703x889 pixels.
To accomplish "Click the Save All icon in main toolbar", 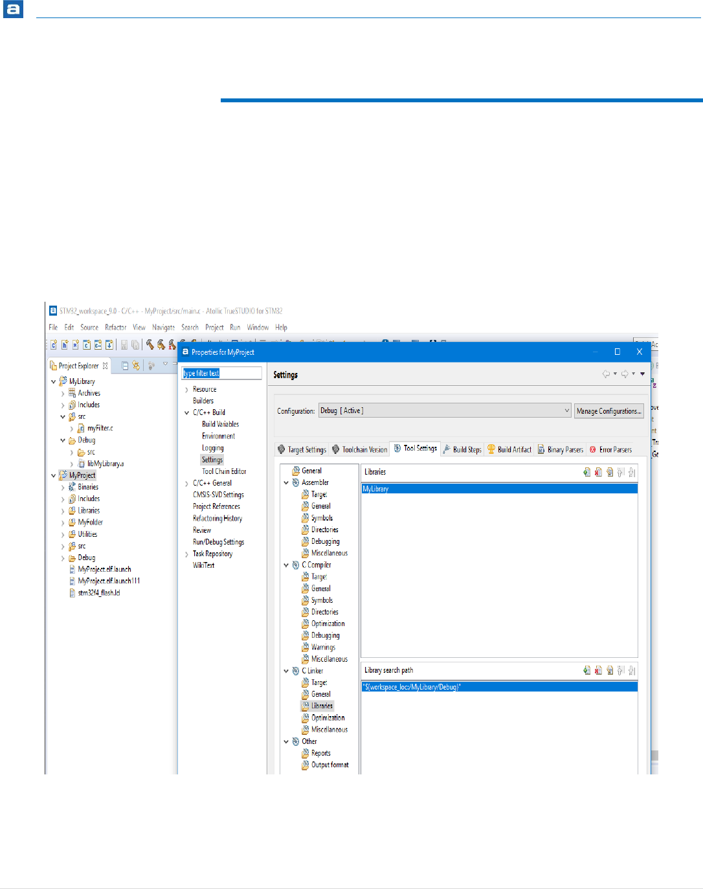I will pos(135,344).
